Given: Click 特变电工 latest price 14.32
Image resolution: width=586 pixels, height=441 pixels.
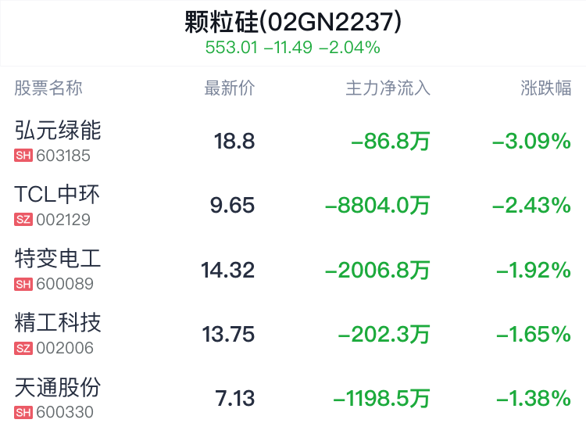Looking at the screenshot, I should (x=227, y=270).
